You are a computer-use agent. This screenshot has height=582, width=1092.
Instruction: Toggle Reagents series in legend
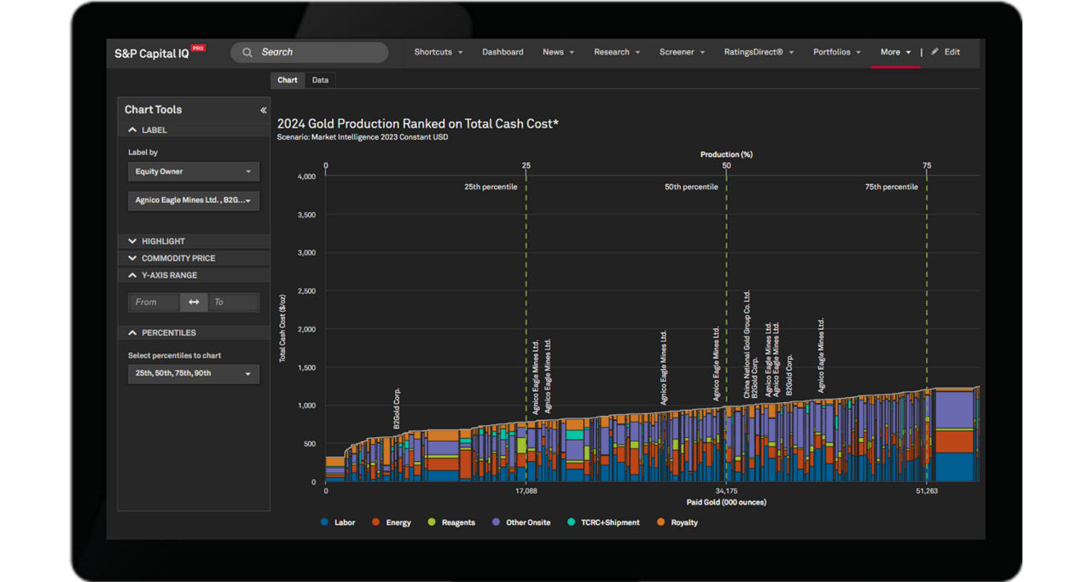(451, 522)
